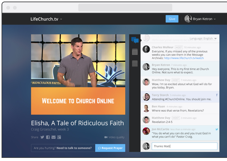Click the Welcome to Church Online banner
Image resolution: width=227 pixels, height=161 pixels.
pyautogui.click(x=78, y=101)
